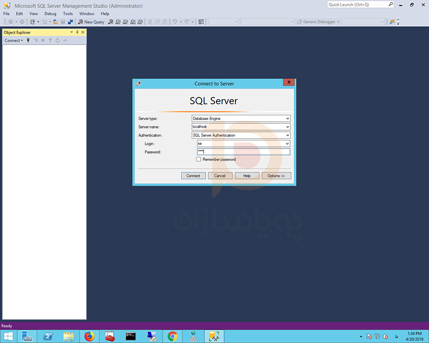
Task: Open Firefox from the taskbar
Action: click(88, 336)
